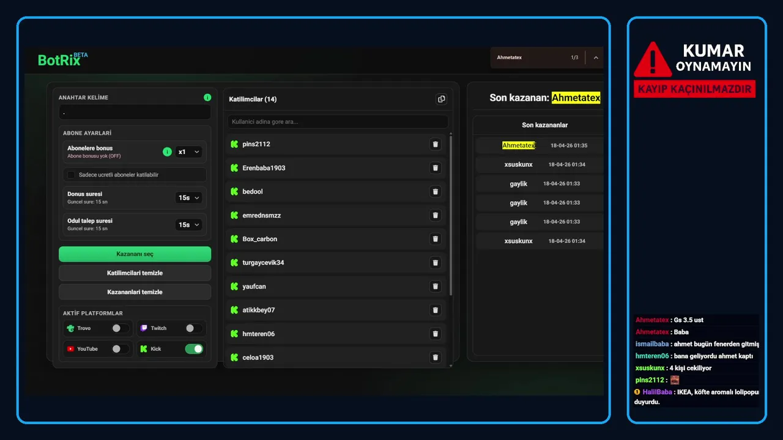Open Donus suresi 15s dropdown
The width and height of the screenshot is (783, 440).
click(188, 198)
